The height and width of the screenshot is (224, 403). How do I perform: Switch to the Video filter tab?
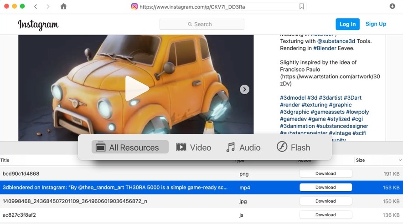[194, 148]
